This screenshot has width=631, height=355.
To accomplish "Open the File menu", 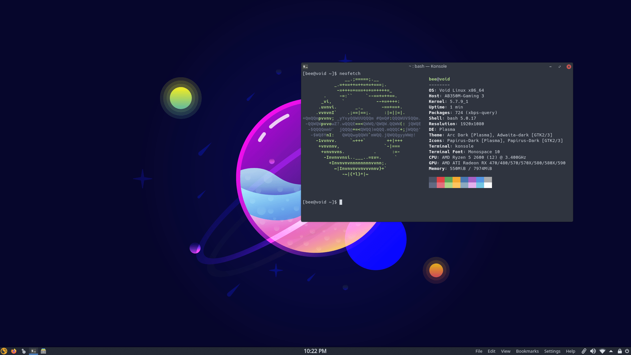I will tap(479, 351).
